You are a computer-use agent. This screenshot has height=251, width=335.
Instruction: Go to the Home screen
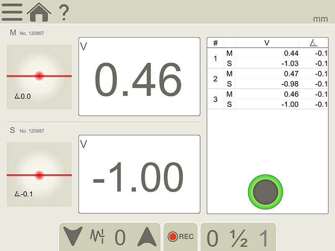click(x=39, y=12)
